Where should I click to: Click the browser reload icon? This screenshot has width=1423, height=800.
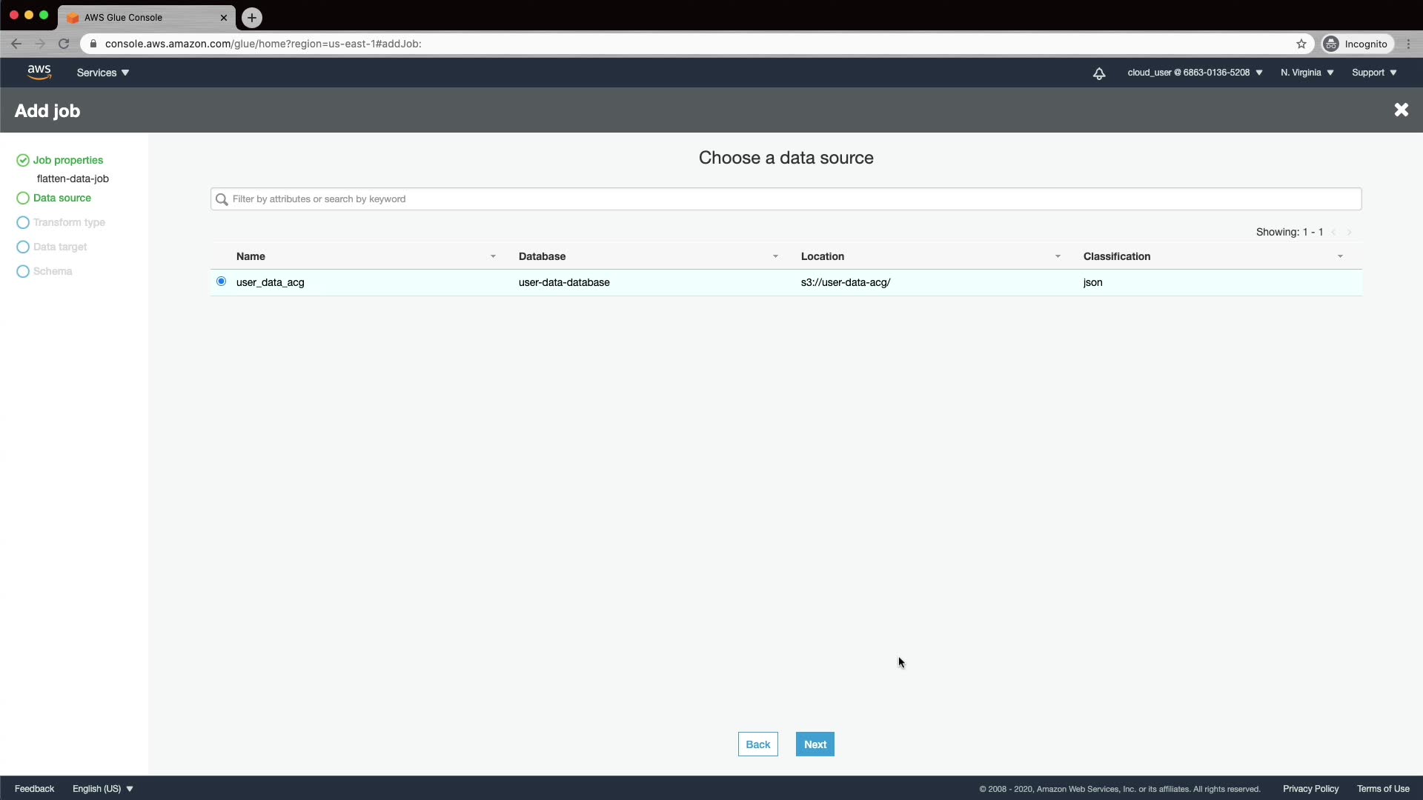coord(64,44)
